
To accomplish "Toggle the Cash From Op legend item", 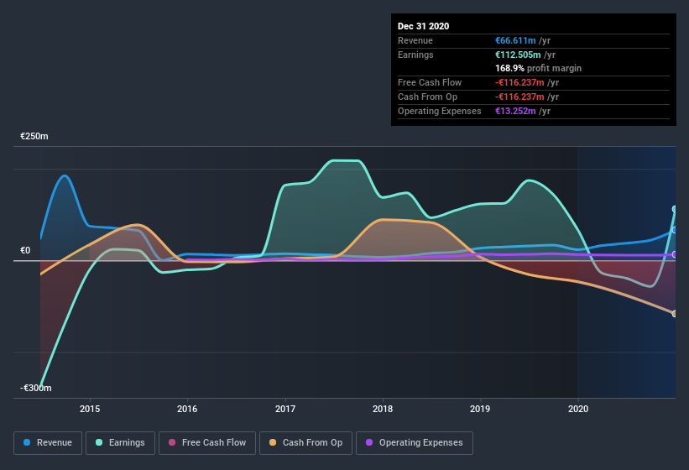I will pos(304,442).
